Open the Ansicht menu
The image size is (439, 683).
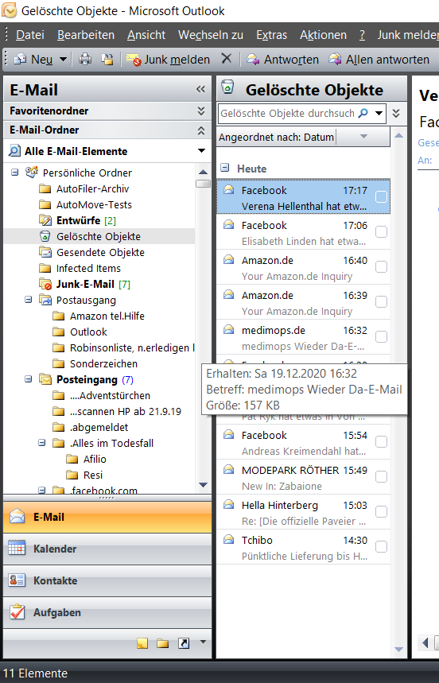[x=146, y=35]
